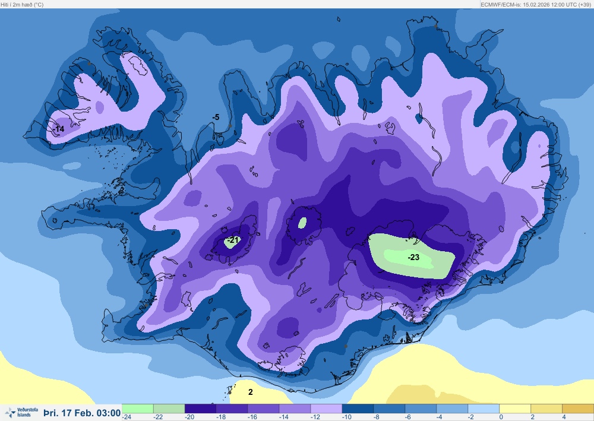Select the map title 'Hiti í 2m hæð (°C)'

coord(23,5)
